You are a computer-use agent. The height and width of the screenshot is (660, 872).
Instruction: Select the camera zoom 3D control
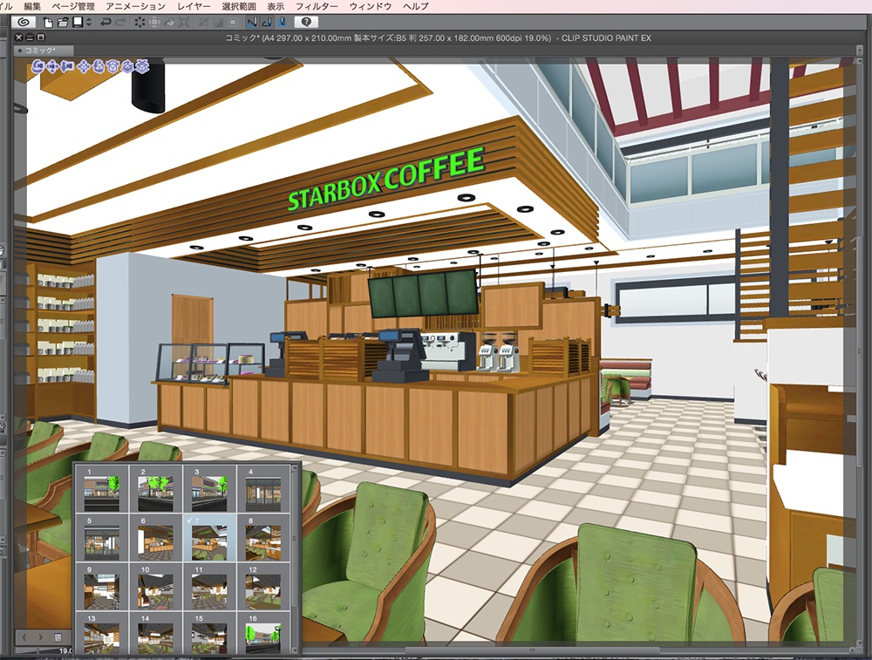[x=67, y=66]
